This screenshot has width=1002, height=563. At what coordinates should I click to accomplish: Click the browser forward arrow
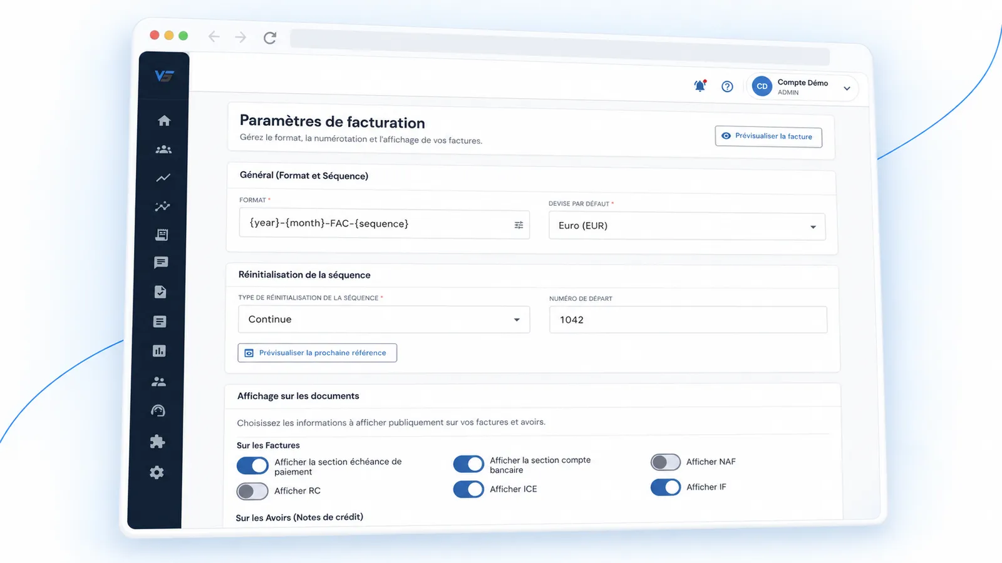point(240,38)
